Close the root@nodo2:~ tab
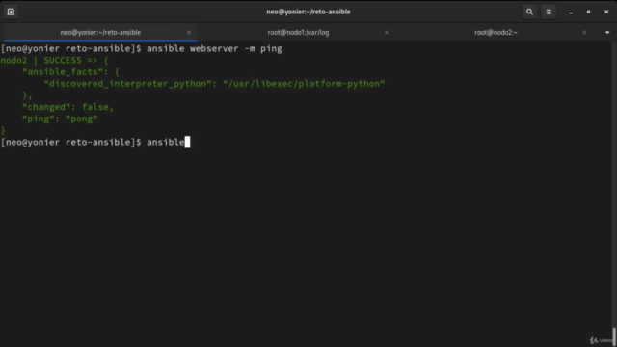 click(x=584, y=32)
